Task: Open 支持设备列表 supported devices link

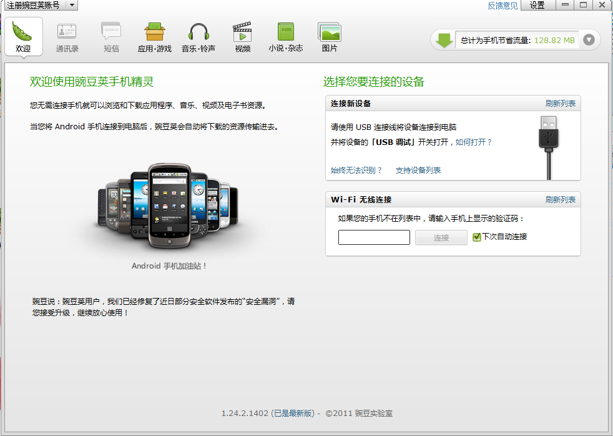Action: (418, 170)
